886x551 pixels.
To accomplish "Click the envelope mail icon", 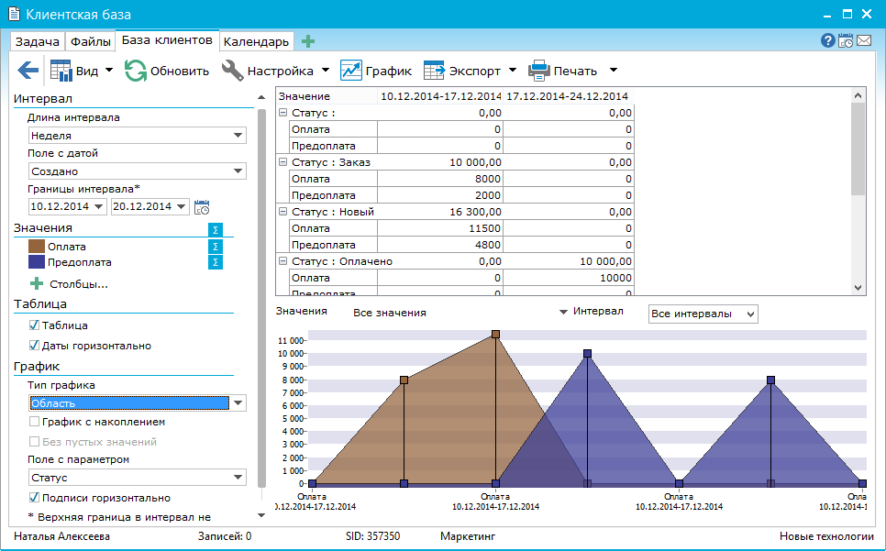I will click(x=864, y=40).
